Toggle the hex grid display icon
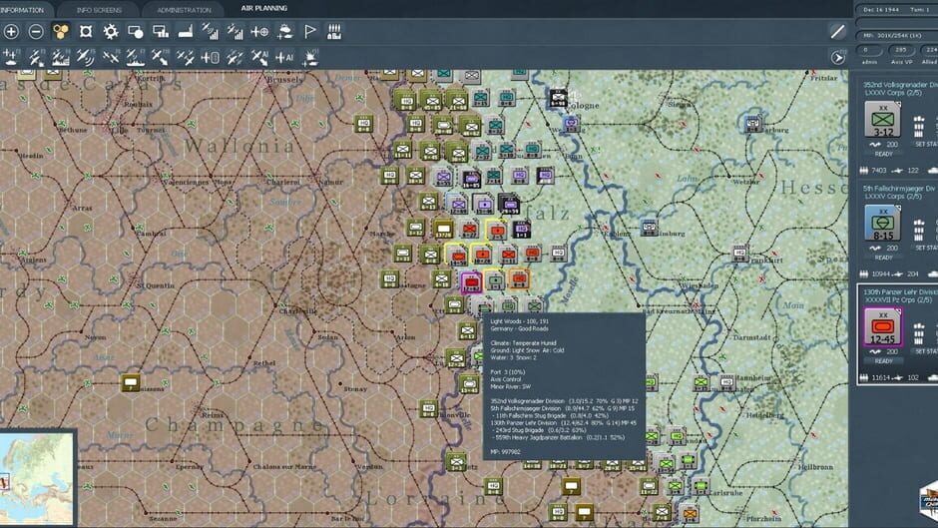The width and height of the screenshot is (938, 528). (61, 32)
